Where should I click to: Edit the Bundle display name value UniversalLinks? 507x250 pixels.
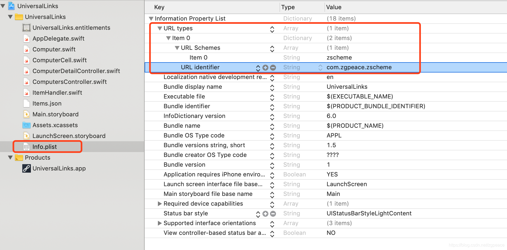pos(347,87)
